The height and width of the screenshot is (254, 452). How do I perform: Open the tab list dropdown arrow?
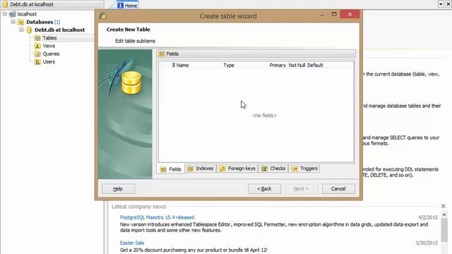441,4
